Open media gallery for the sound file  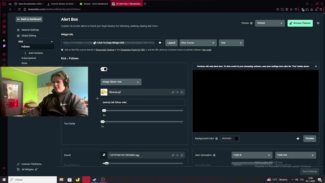182,155
